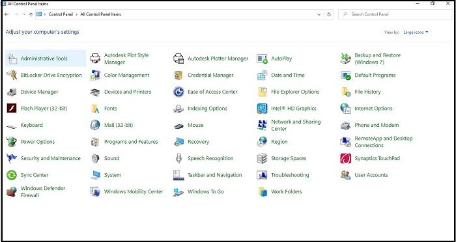The width and height of the screenshot is (456, 242).
Task: Click the Refresh button beside address bar
Action: coord(329,14)
